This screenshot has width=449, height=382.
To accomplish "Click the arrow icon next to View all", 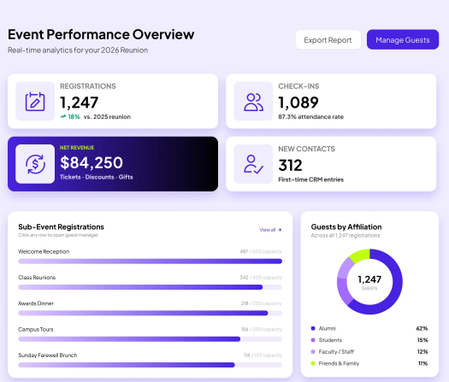I will [280, 230].
